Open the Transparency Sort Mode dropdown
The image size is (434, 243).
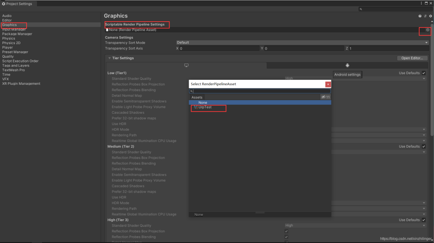tap(303, 43)
